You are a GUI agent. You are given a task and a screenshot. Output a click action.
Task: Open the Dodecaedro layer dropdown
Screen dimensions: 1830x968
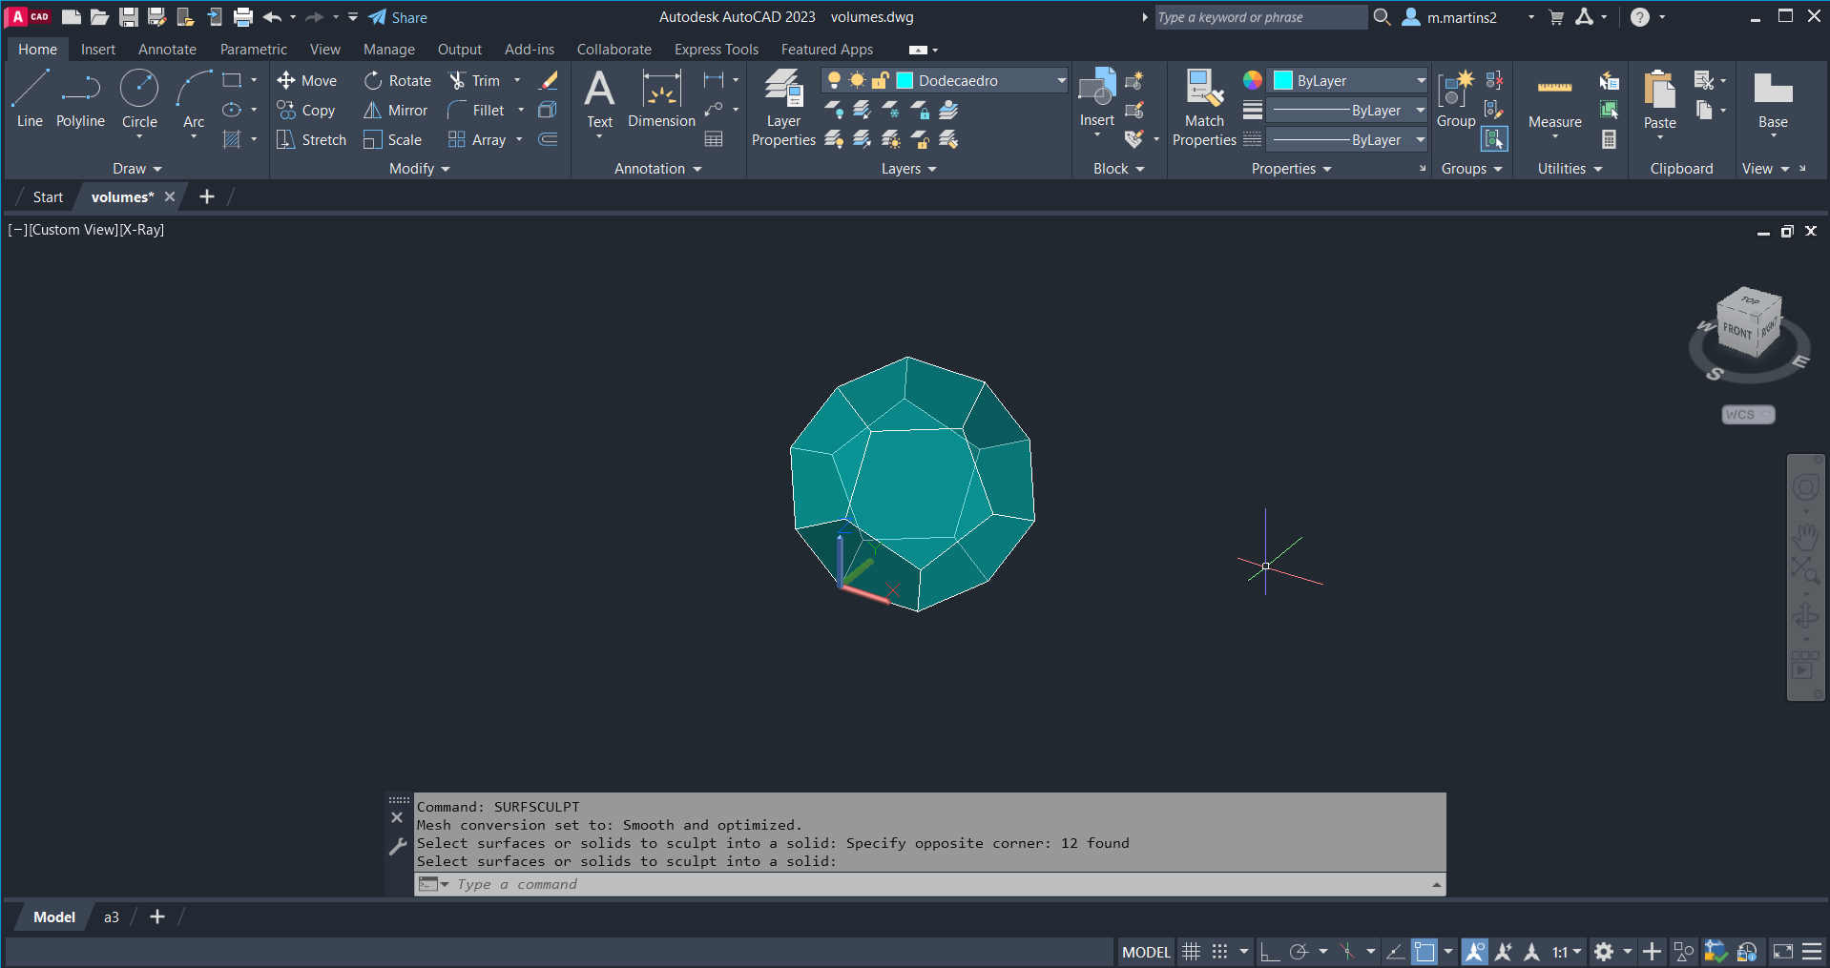[1061, 81]
